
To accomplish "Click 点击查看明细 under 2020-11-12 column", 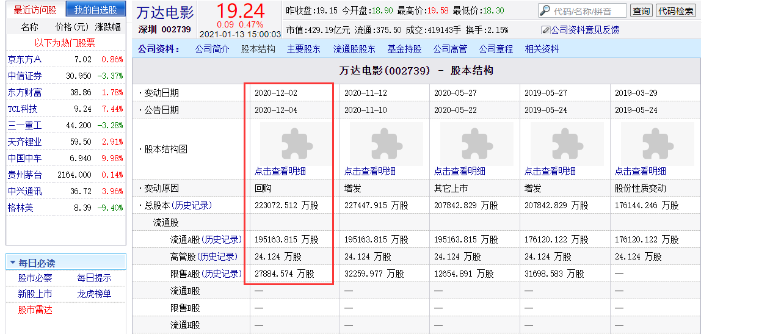I will click(x=369, y=172).
